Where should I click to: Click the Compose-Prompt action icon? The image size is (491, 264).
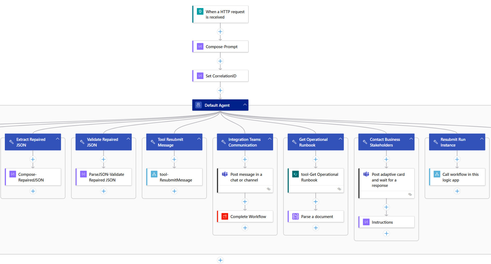[200, 46]
